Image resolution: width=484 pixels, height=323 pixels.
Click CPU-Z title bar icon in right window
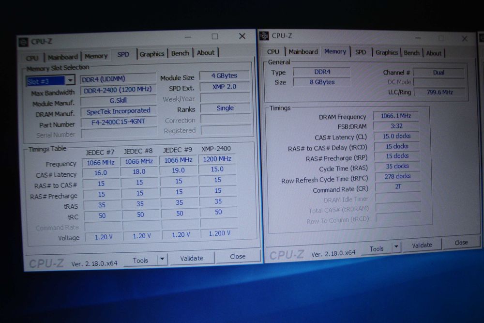[x=264, y=36]
